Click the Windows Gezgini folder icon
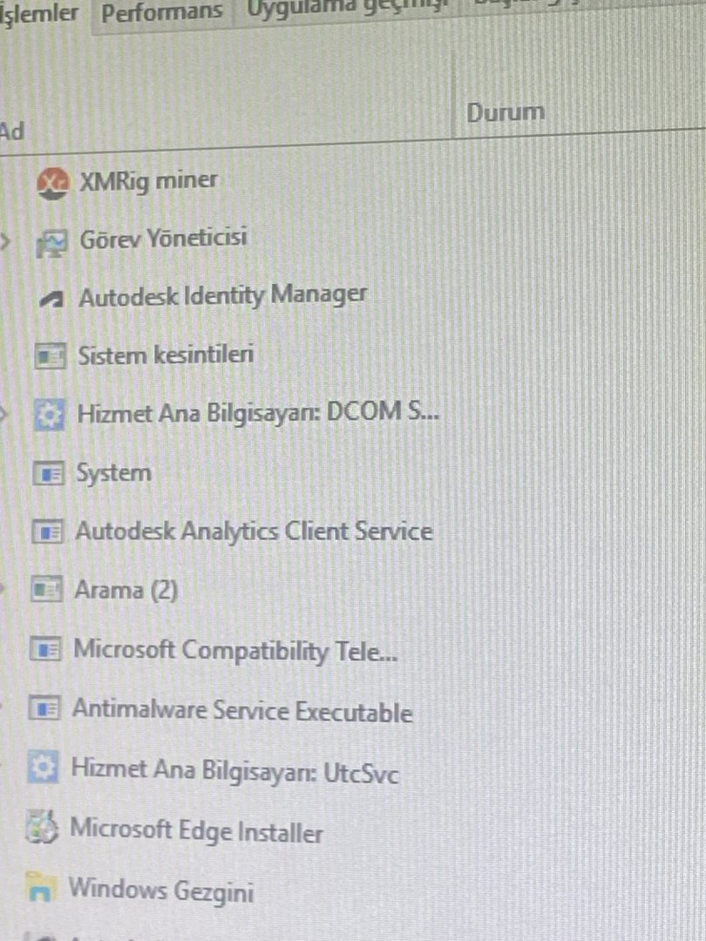The image size is (706, 941). click(42, 887)
